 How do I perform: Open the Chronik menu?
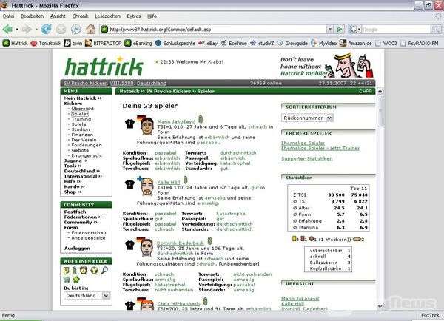coord(80,16)
